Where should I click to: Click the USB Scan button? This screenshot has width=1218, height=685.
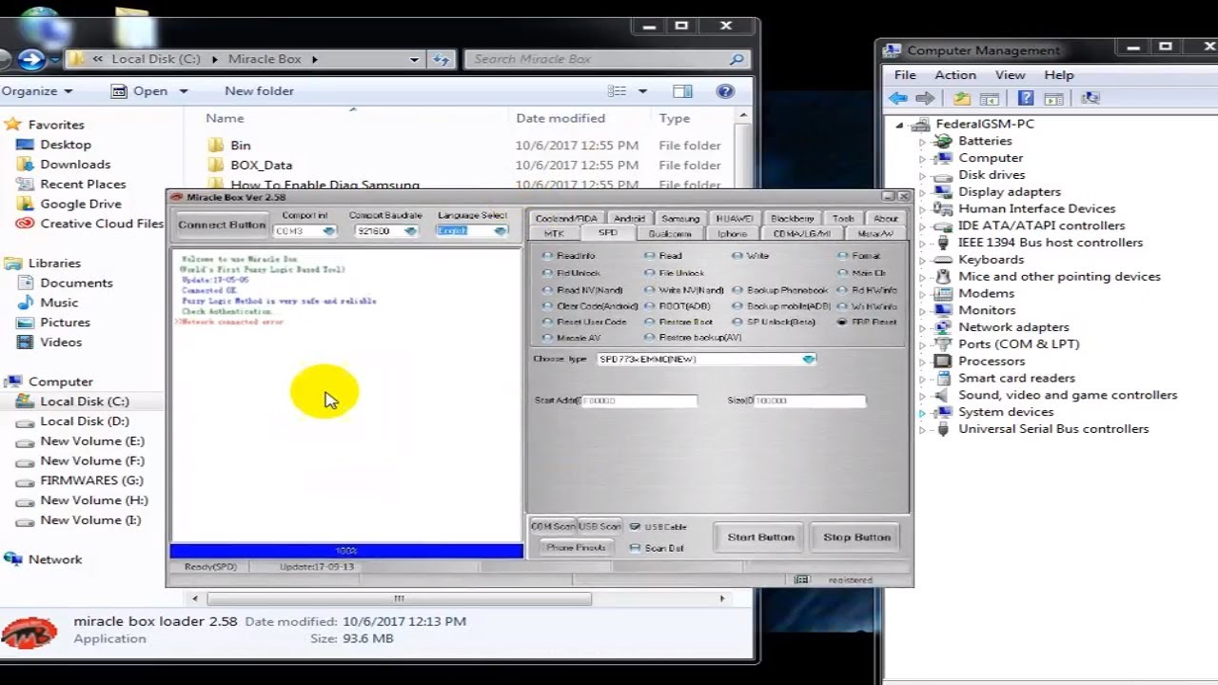coord(599,527)
